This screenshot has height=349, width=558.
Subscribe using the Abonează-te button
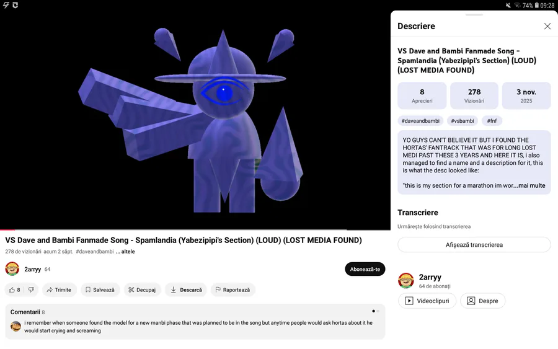(365, 269)
